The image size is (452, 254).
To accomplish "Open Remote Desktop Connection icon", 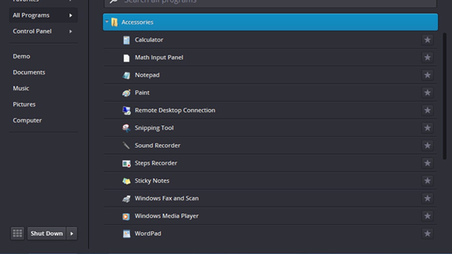I will point(126,110).
